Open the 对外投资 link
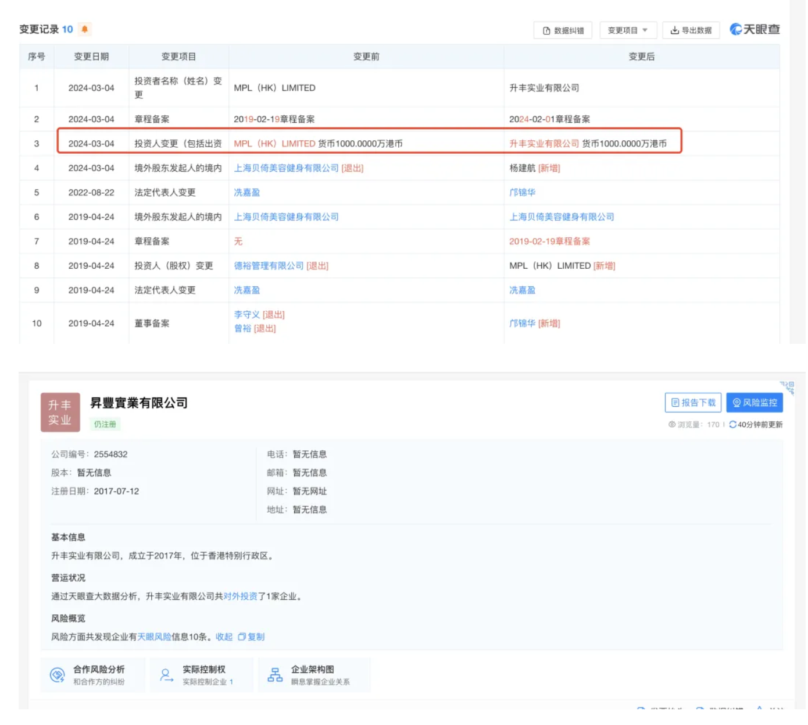The width and height of the screenshot is (808, 725). [241, 596]
